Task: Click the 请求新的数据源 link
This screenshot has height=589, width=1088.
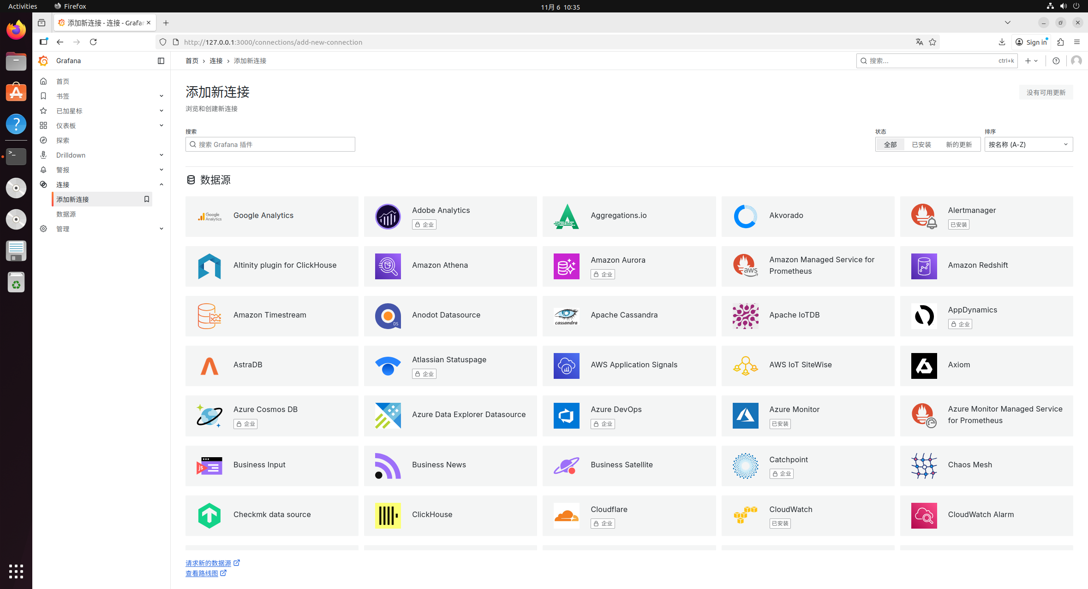Action: [209, 563]
